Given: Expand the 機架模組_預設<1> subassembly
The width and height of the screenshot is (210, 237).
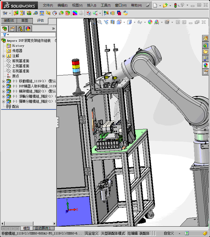Looking at the screenshot, I should pos(3,91).
